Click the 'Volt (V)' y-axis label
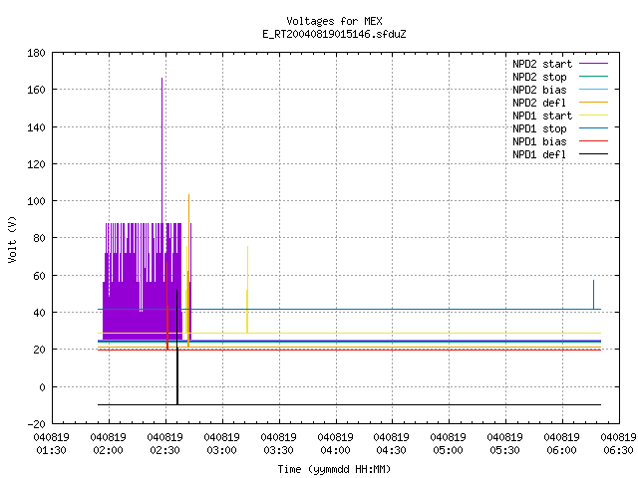 12,239
